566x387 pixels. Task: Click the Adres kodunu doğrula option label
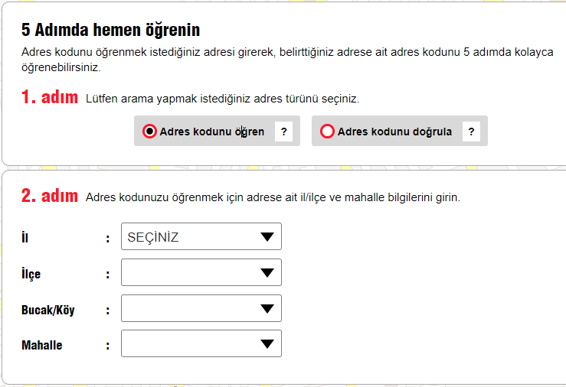[394, 132]
